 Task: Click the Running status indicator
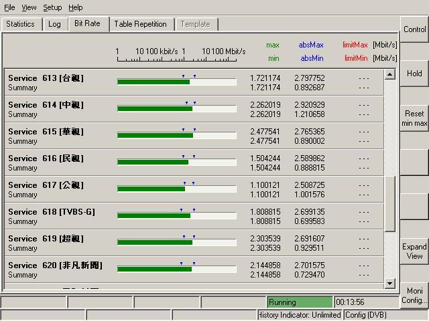click(299, 302)
